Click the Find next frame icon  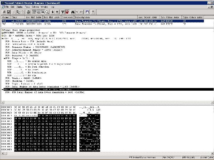pyautogui.click(x=77, y=12)
